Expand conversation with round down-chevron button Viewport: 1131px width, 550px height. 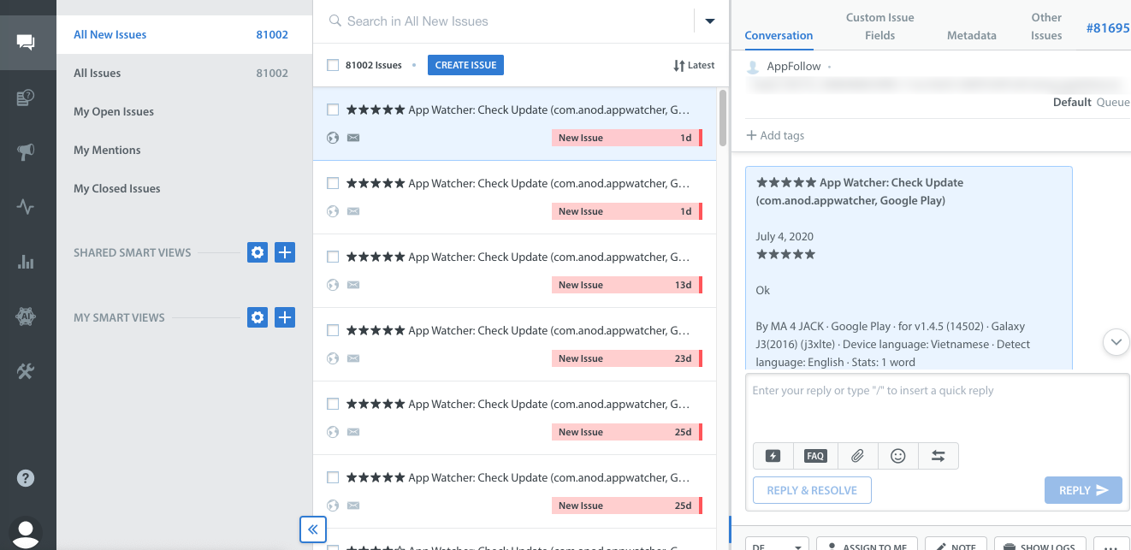[1116, 341]
